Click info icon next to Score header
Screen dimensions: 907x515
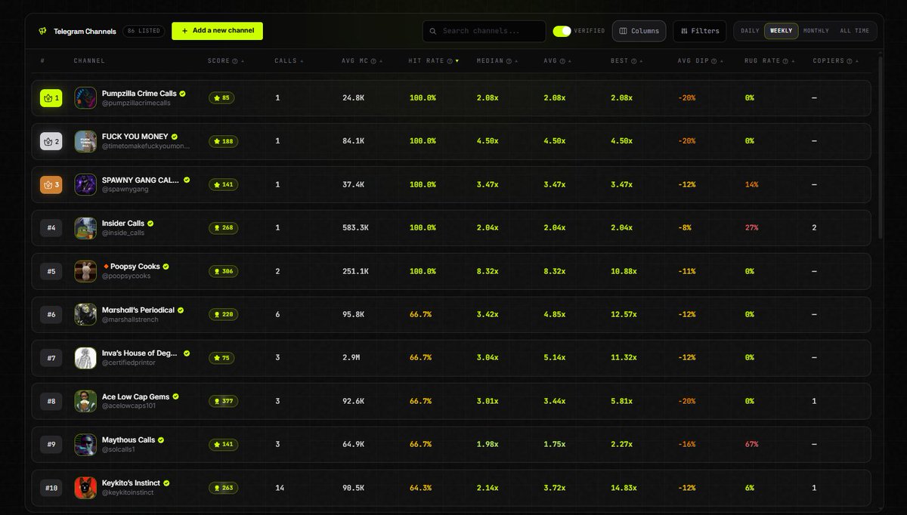click(x=235, y=61)
